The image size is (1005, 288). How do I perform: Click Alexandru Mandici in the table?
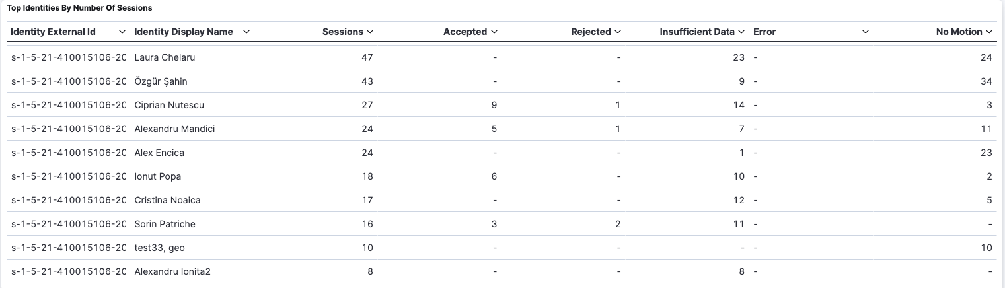coord(174,129)
